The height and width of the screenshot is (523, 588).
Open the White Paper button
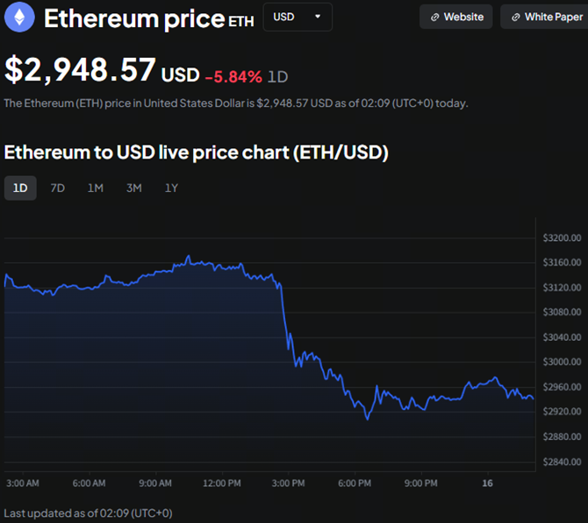(x=544, y=17)
